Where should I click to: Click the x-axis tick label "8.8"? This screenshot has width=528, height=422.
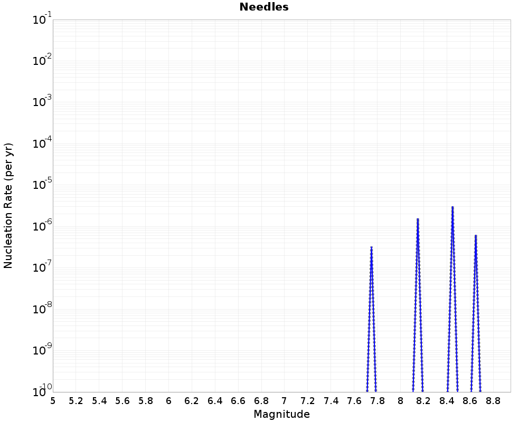[x=493, y=401]
